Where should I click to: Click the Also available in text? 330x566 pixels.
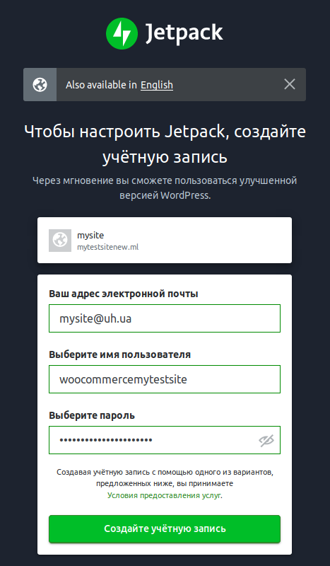pos(101,85)
